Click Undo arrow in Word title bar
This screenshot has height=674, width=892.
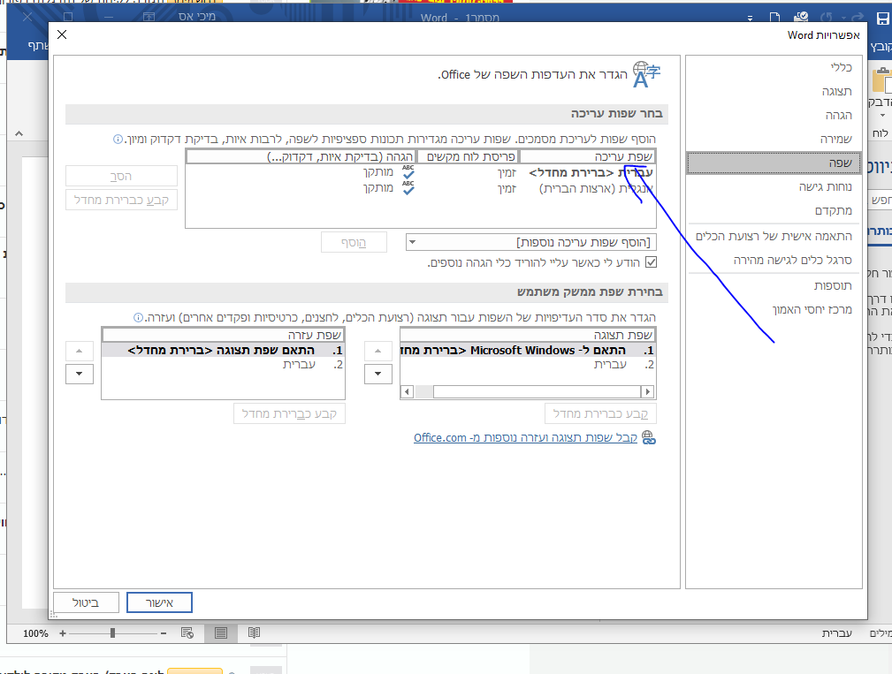coord(827,19)
